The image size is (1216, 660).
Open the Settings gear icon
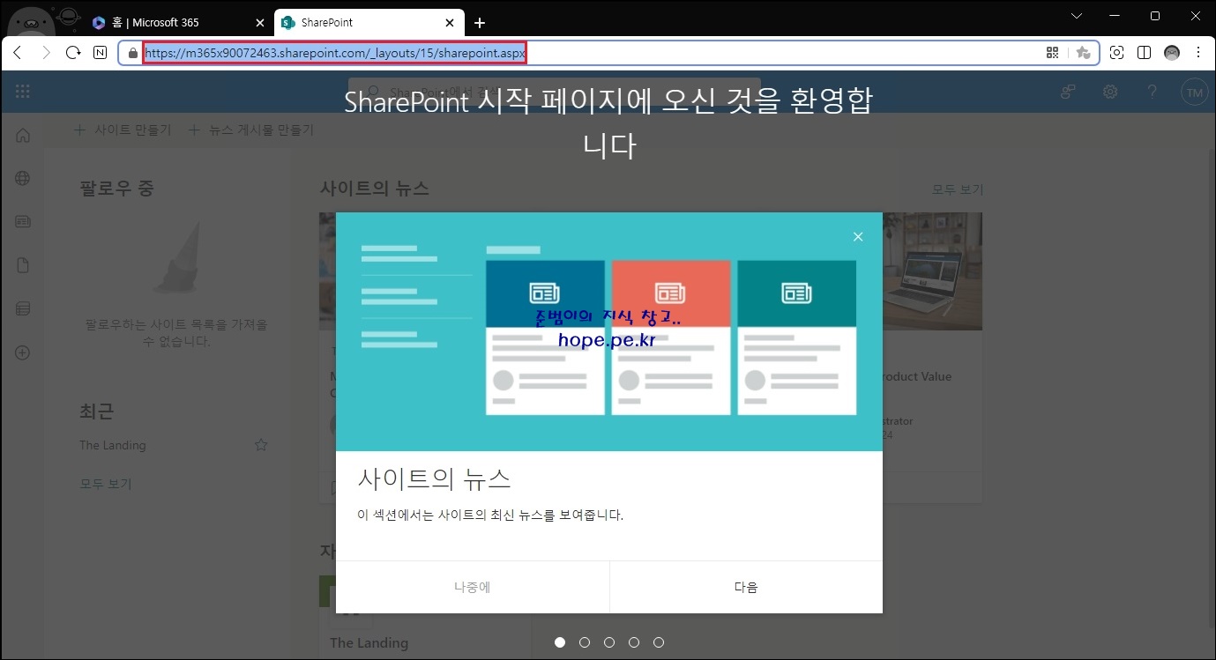1110,92
